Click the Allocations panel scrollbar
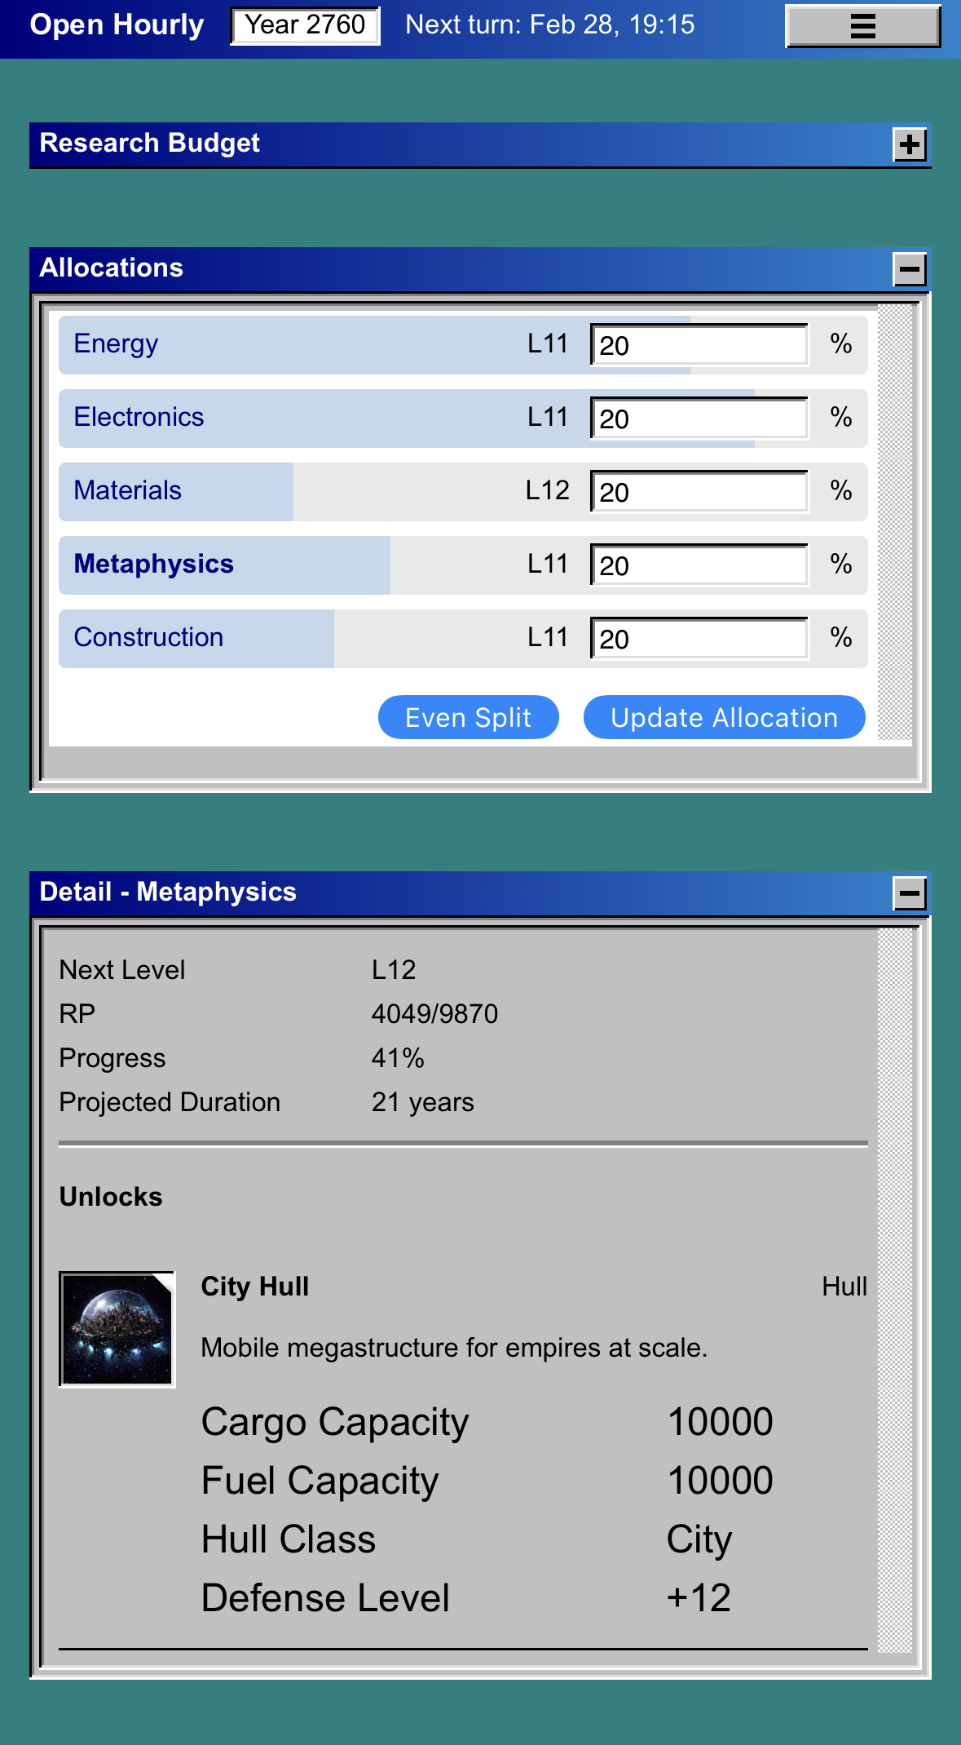The image size is (961, 1745). (x=895, y=522)
